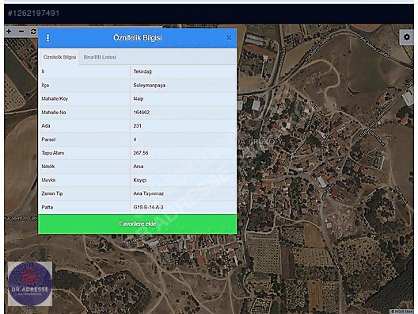Click the Mahalle/Köy row label
Screen dimensions: 418x314
(x=55, y=99)
